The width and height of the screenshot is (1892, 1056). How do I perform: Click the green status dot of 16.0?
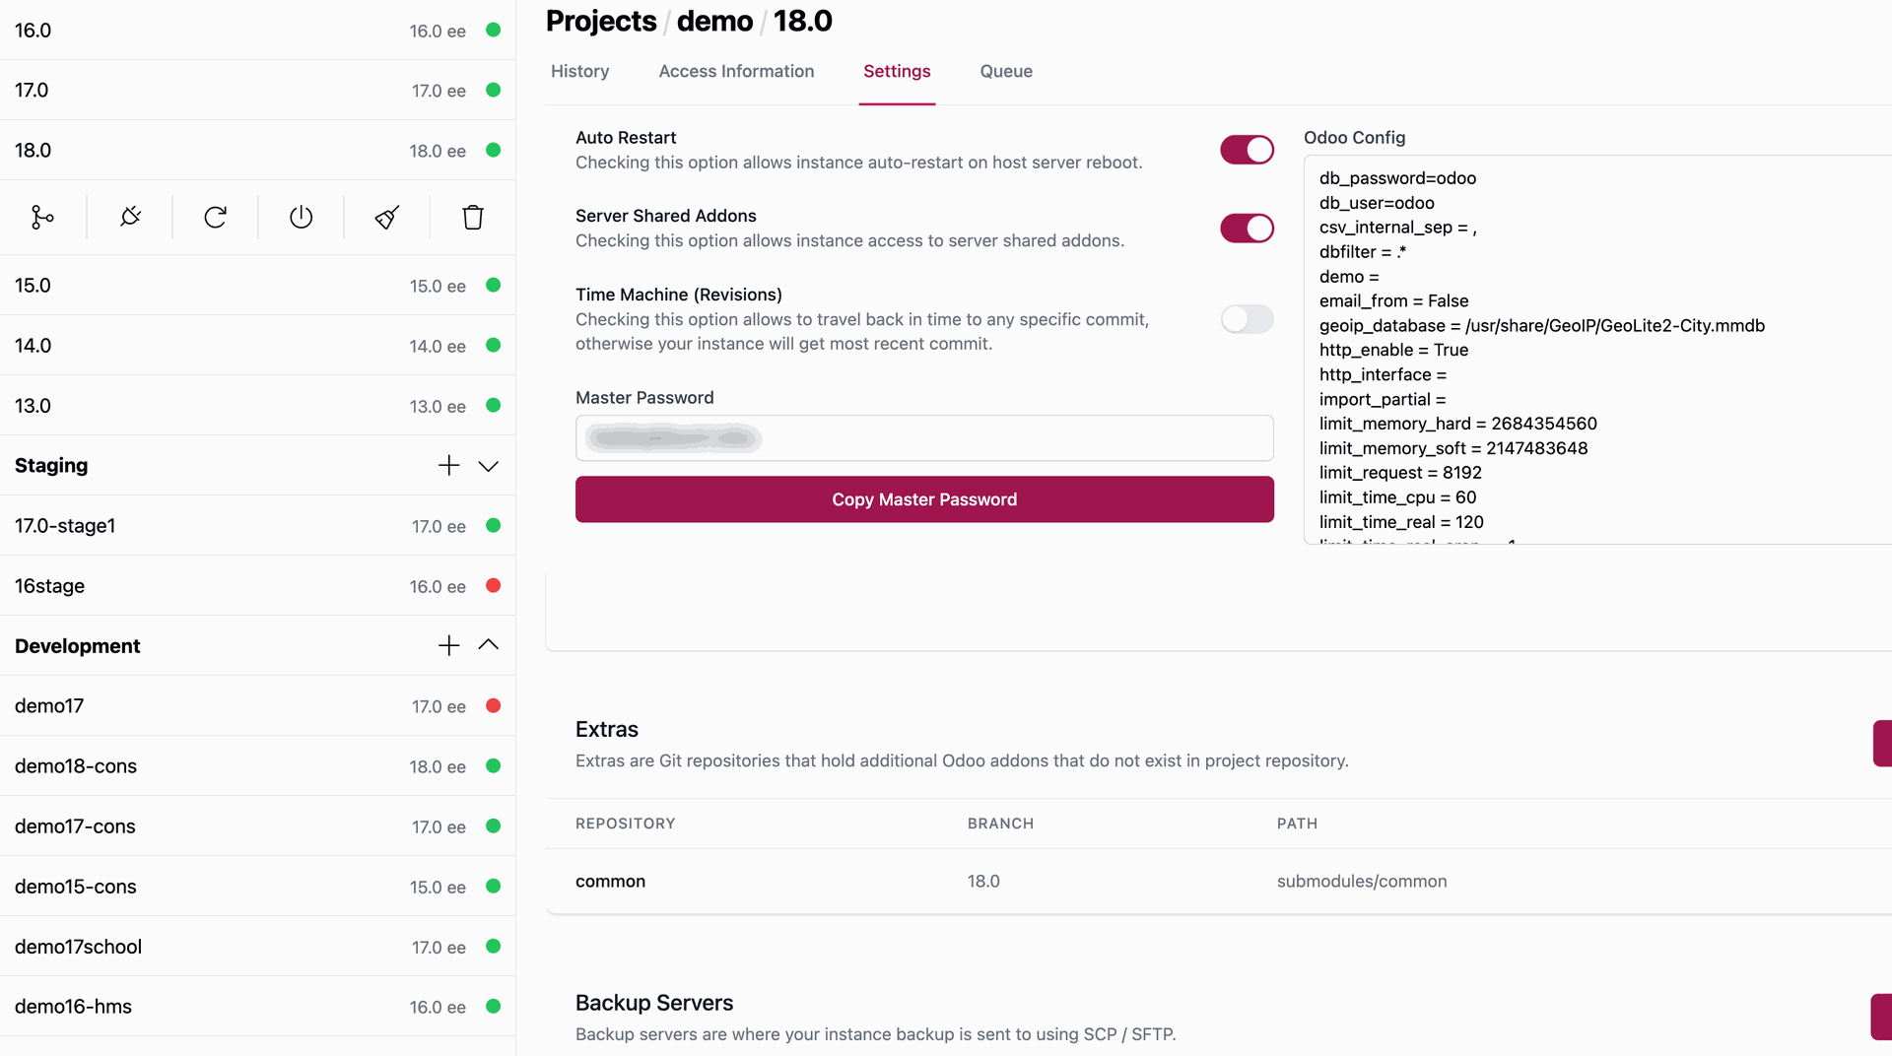click(x=494, y=30)
